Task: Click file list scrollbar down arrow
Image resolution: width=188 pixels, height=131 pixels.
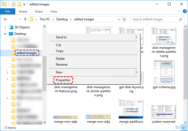Action: pos(185,122)
